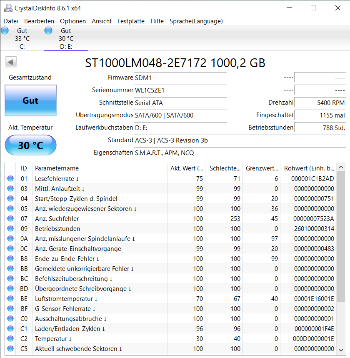The width and height of the screenshot is (350, 358).
Task: Sort by the ID column header
Action: (x=24, y=168)
